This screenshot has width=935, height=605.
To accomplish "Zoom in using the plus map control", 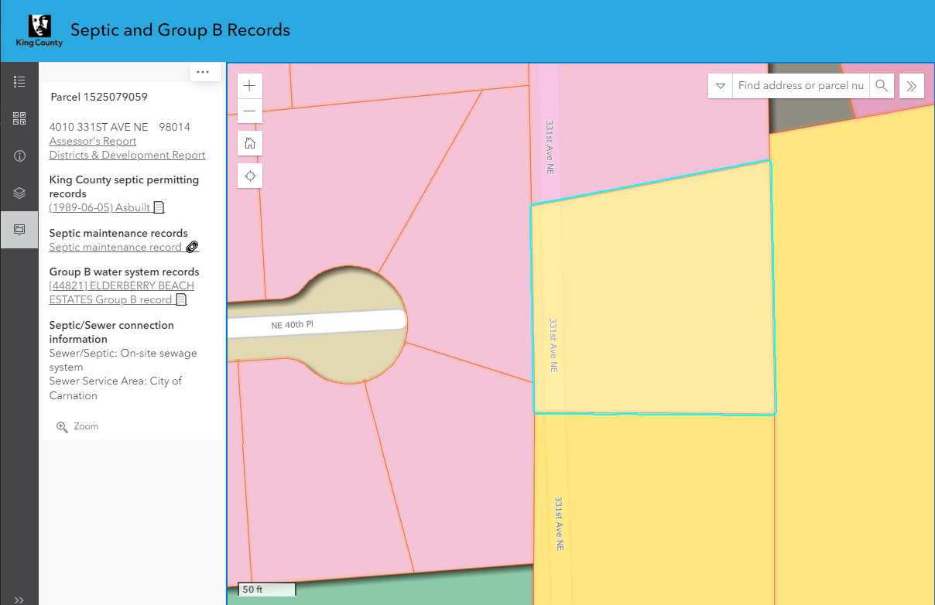I will (x=249, y=85).
